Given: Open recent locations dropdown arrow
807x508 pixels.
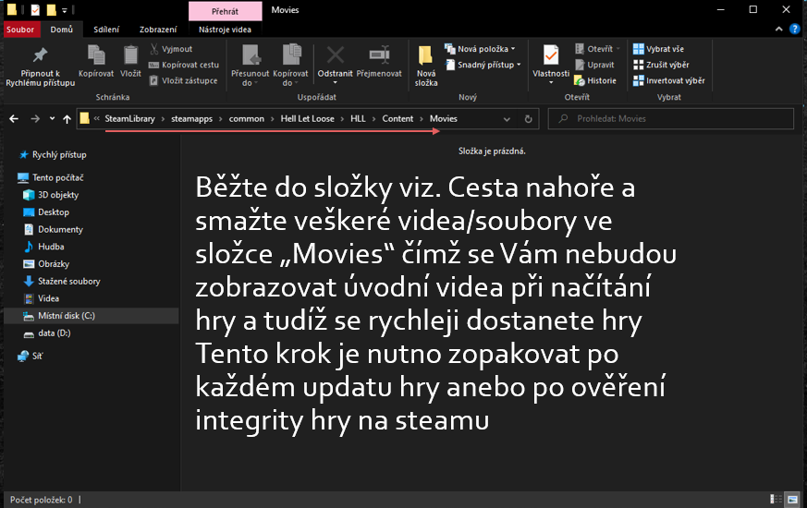Looking at the screenshot, I should [x=52, y=119].
